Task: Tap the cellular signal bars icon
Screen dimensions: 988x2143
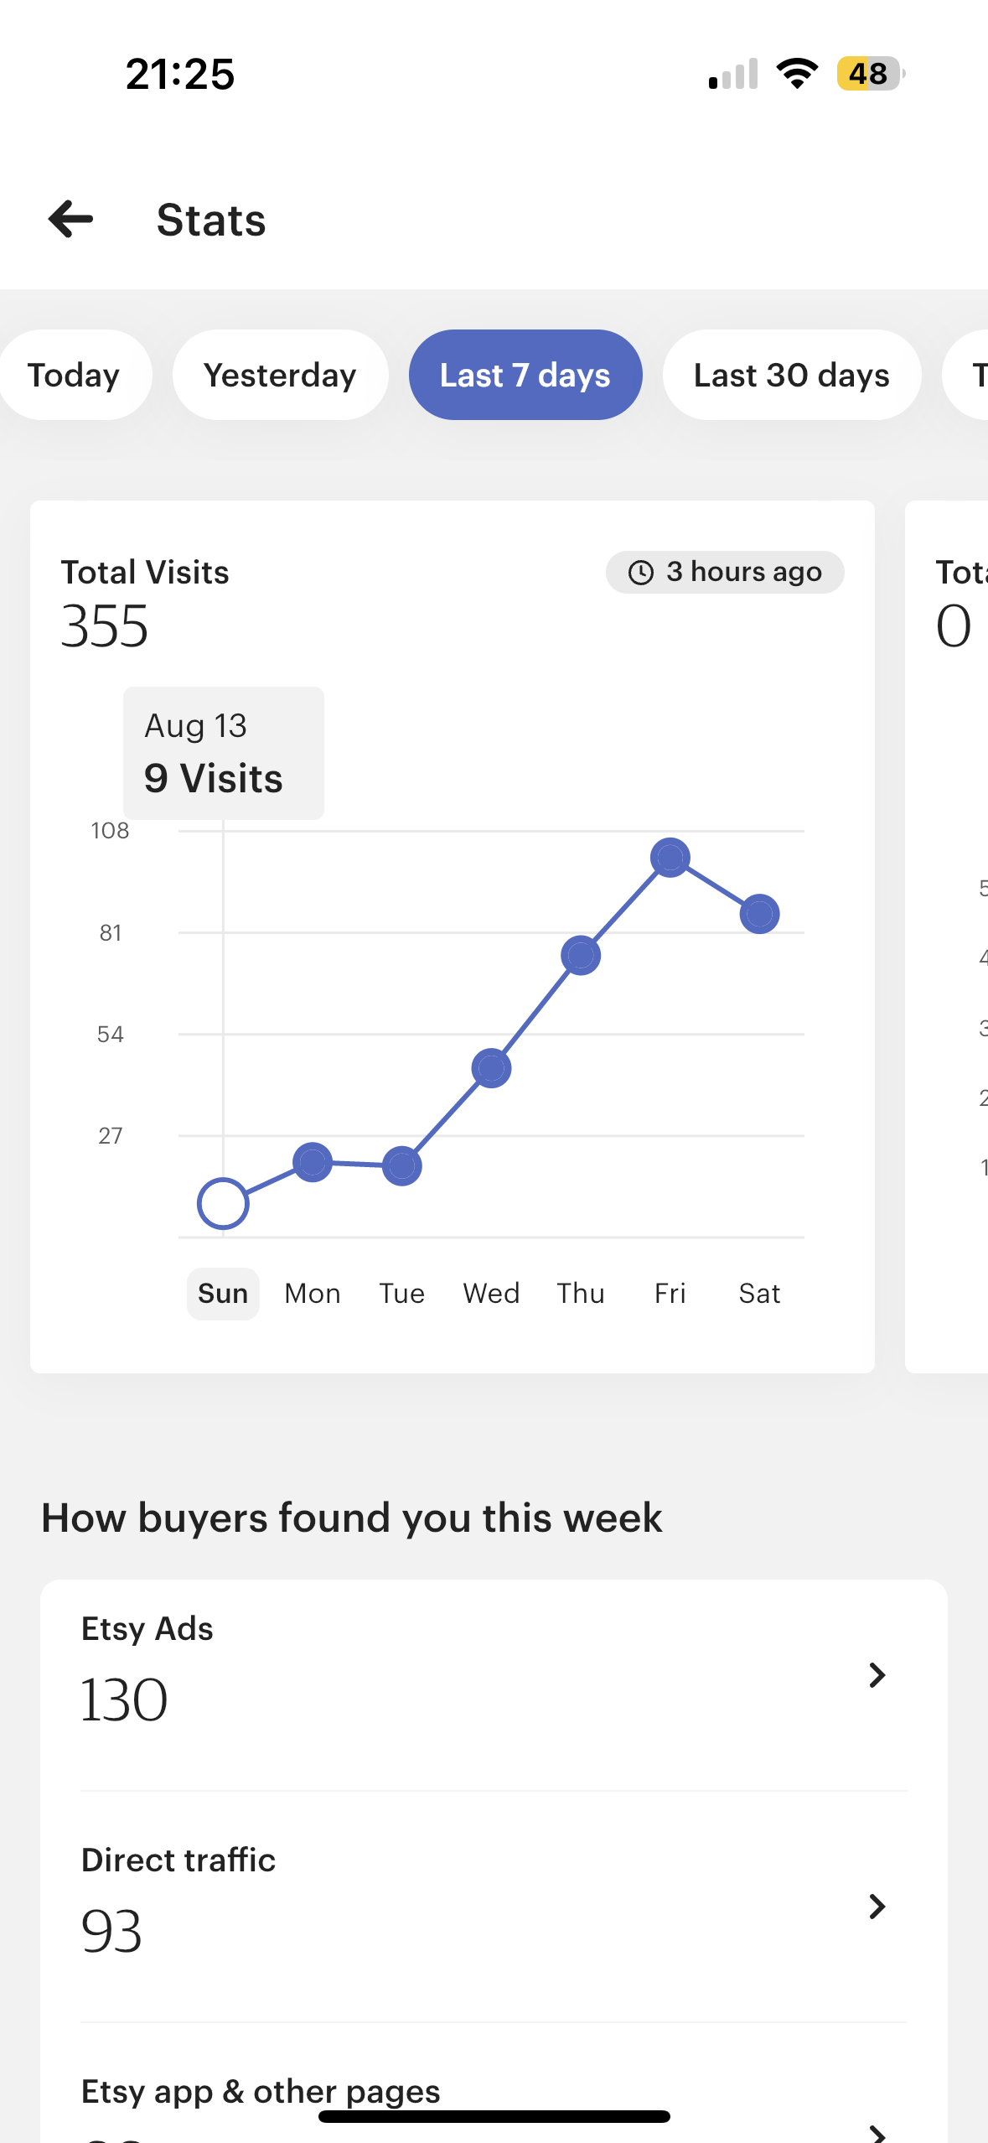Action: (x=733, y=74)
